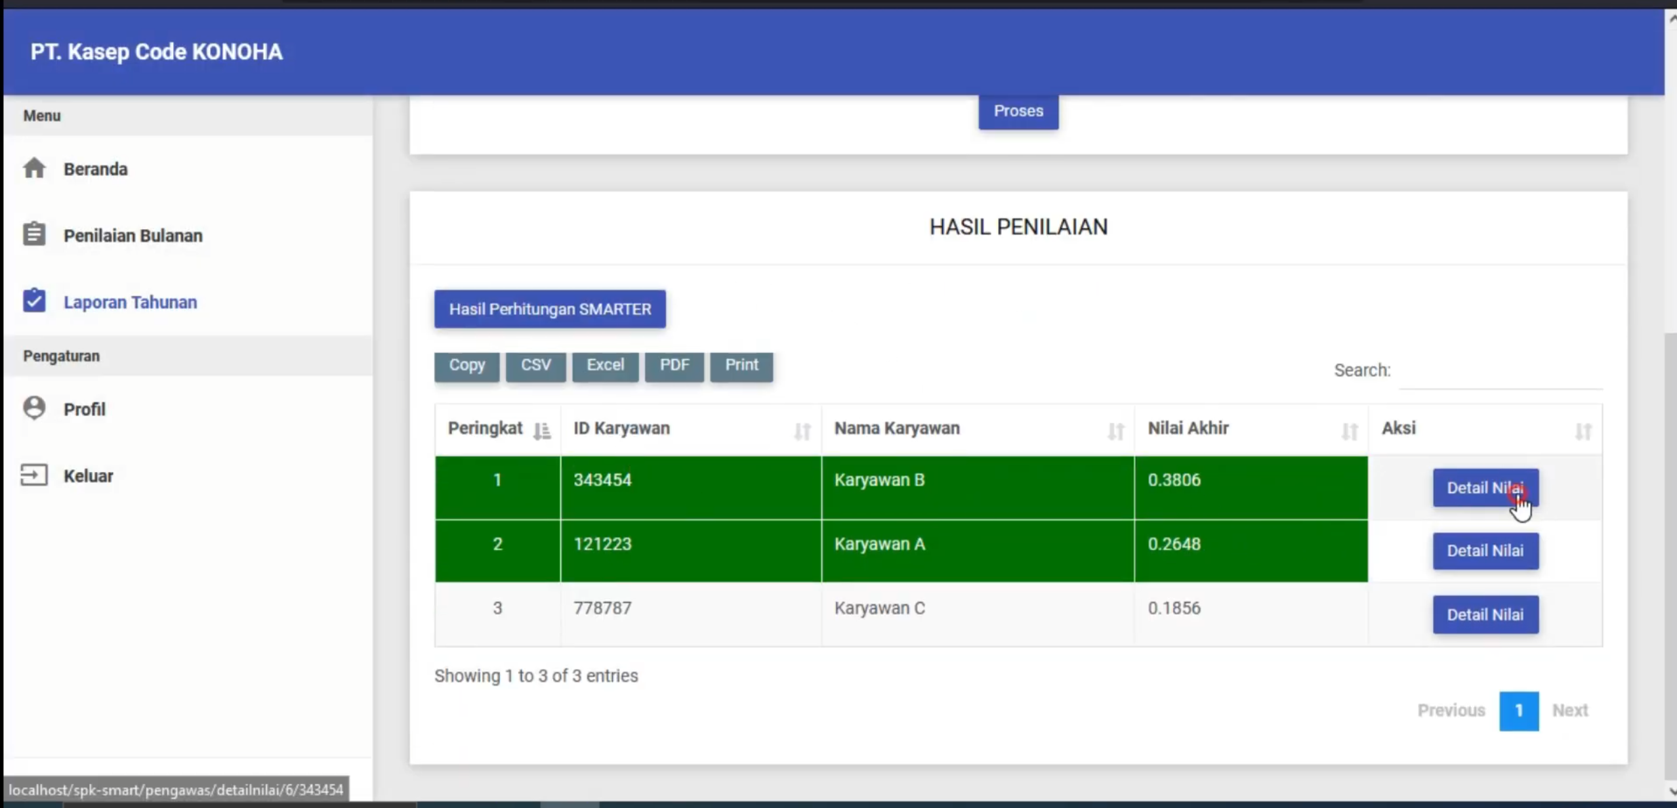The image size is (1677, 808).
Task: Sort by Peringkat column sort icon
Action: (x=542, y=431)
